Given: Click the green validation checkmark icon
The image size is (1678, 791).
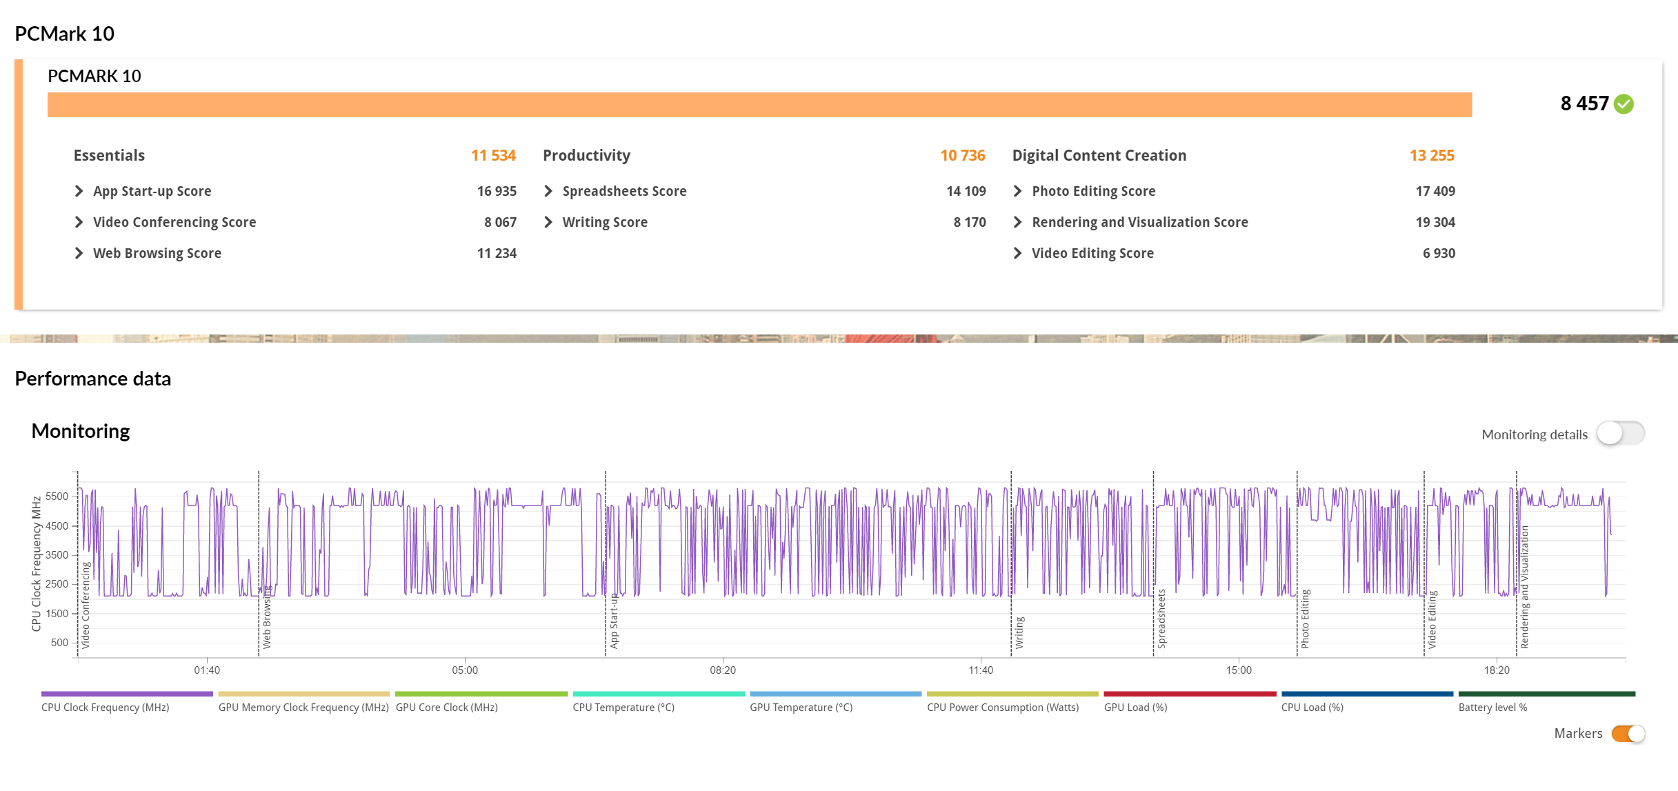Looking at the screenshot, I should coord(1624,104).
